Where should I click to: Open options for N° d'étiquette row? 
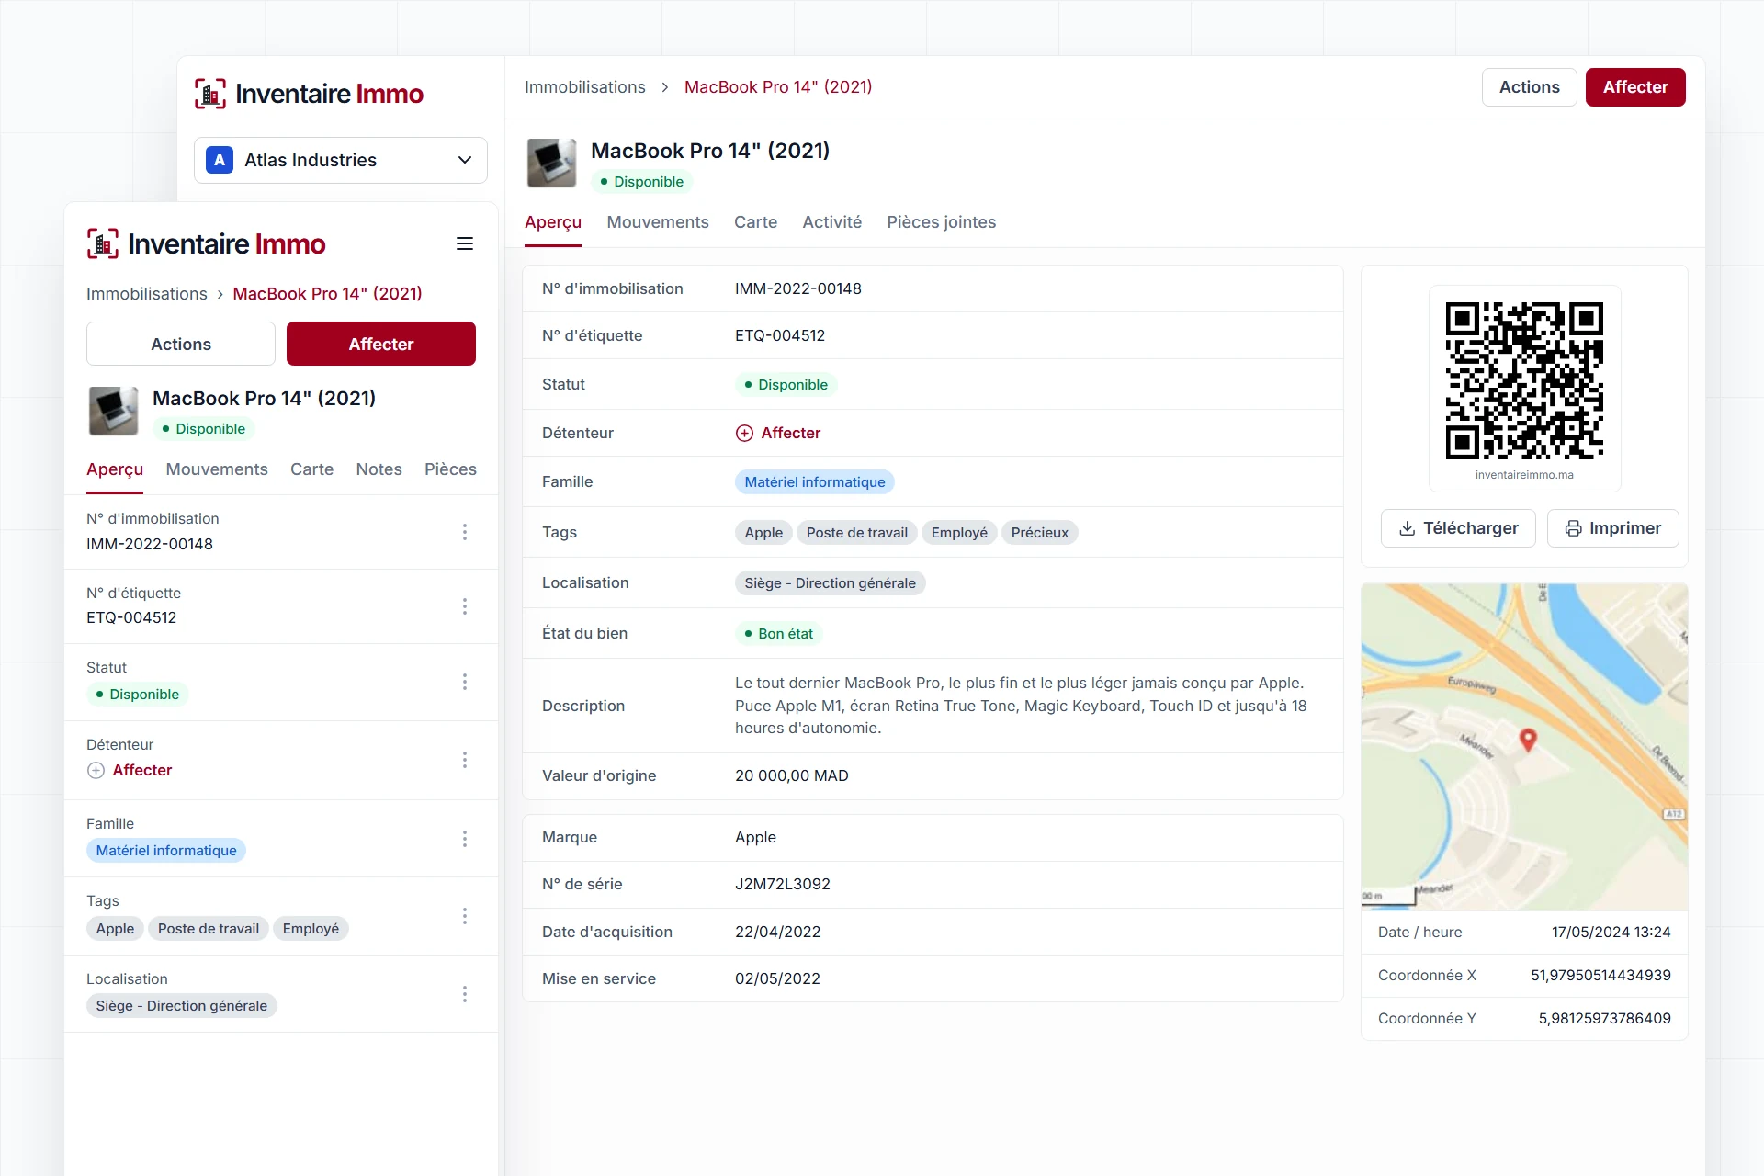point(465,606)
